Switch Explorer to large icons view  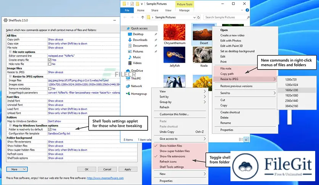(246, 140)
